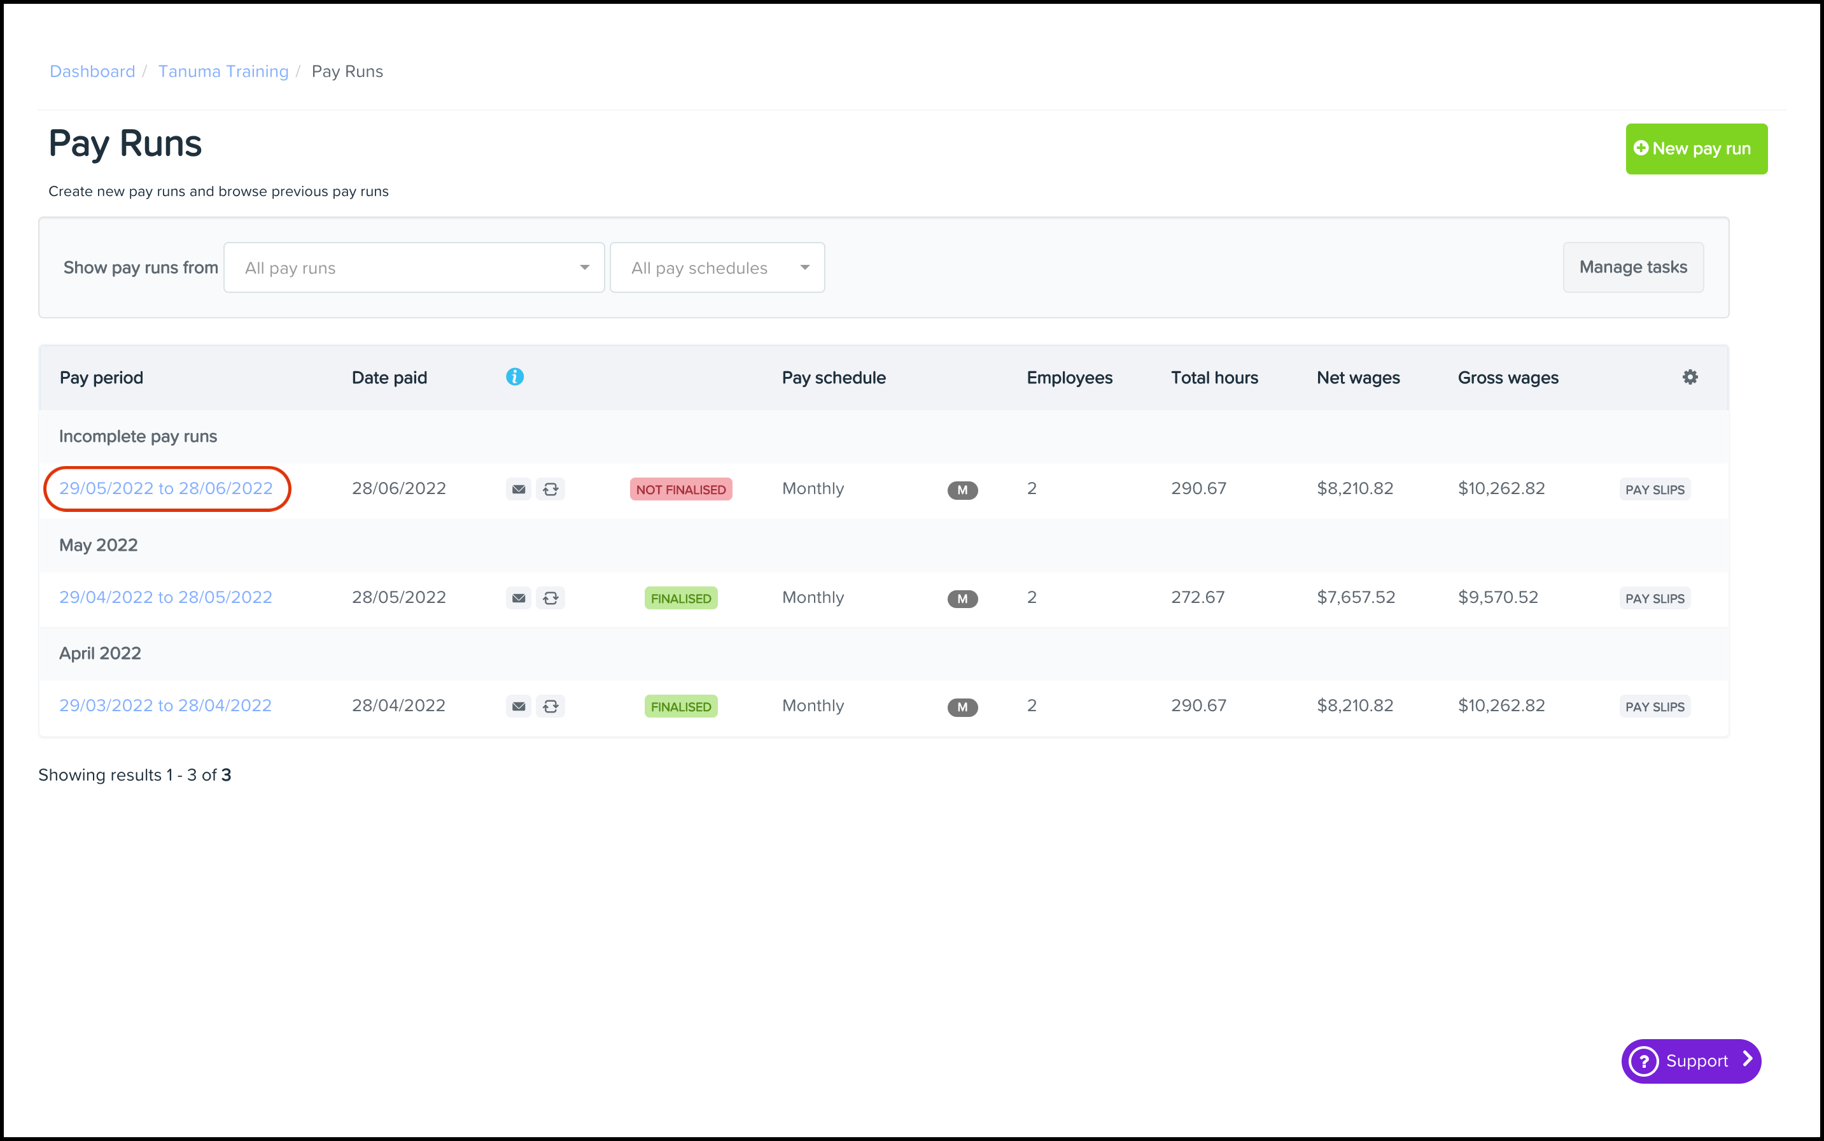Screen dimensions: 1824x1141
Task: Expand the All pay schedules dropdown
Action: pos(717,267)
